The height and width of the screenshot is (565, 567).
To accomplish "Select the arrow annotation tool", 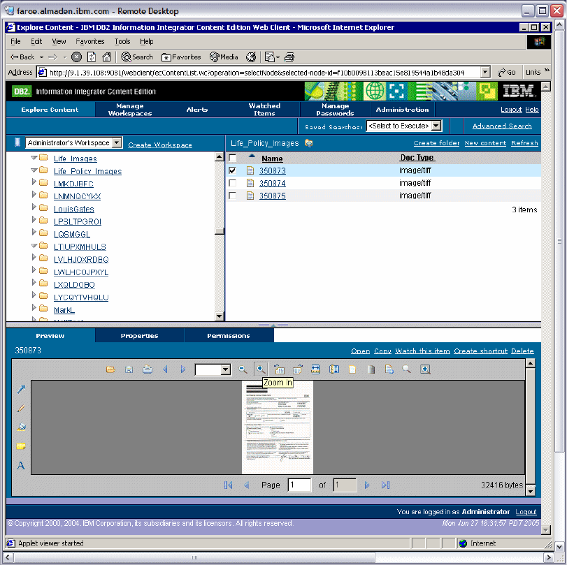I will click(x=21, y=389).
